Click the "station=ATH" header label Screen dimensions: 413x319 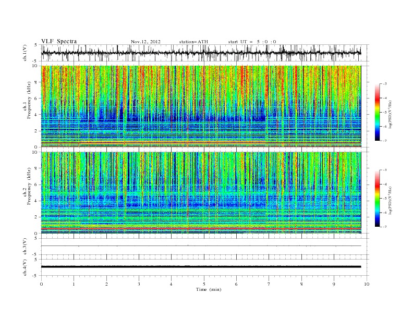point(193,42)
